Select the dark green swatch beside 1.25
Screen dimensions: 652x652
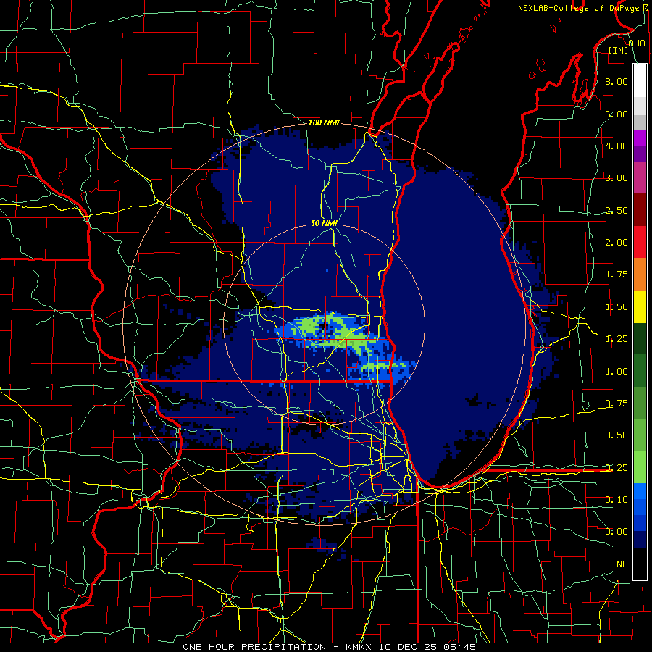[x=640, y=338]
